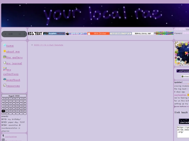Click the Instagram icon in social links

click(3, 140)
